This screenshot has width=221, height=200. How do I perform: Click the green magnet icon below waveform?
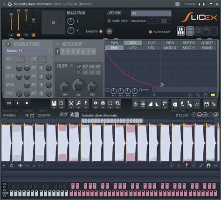208,166
